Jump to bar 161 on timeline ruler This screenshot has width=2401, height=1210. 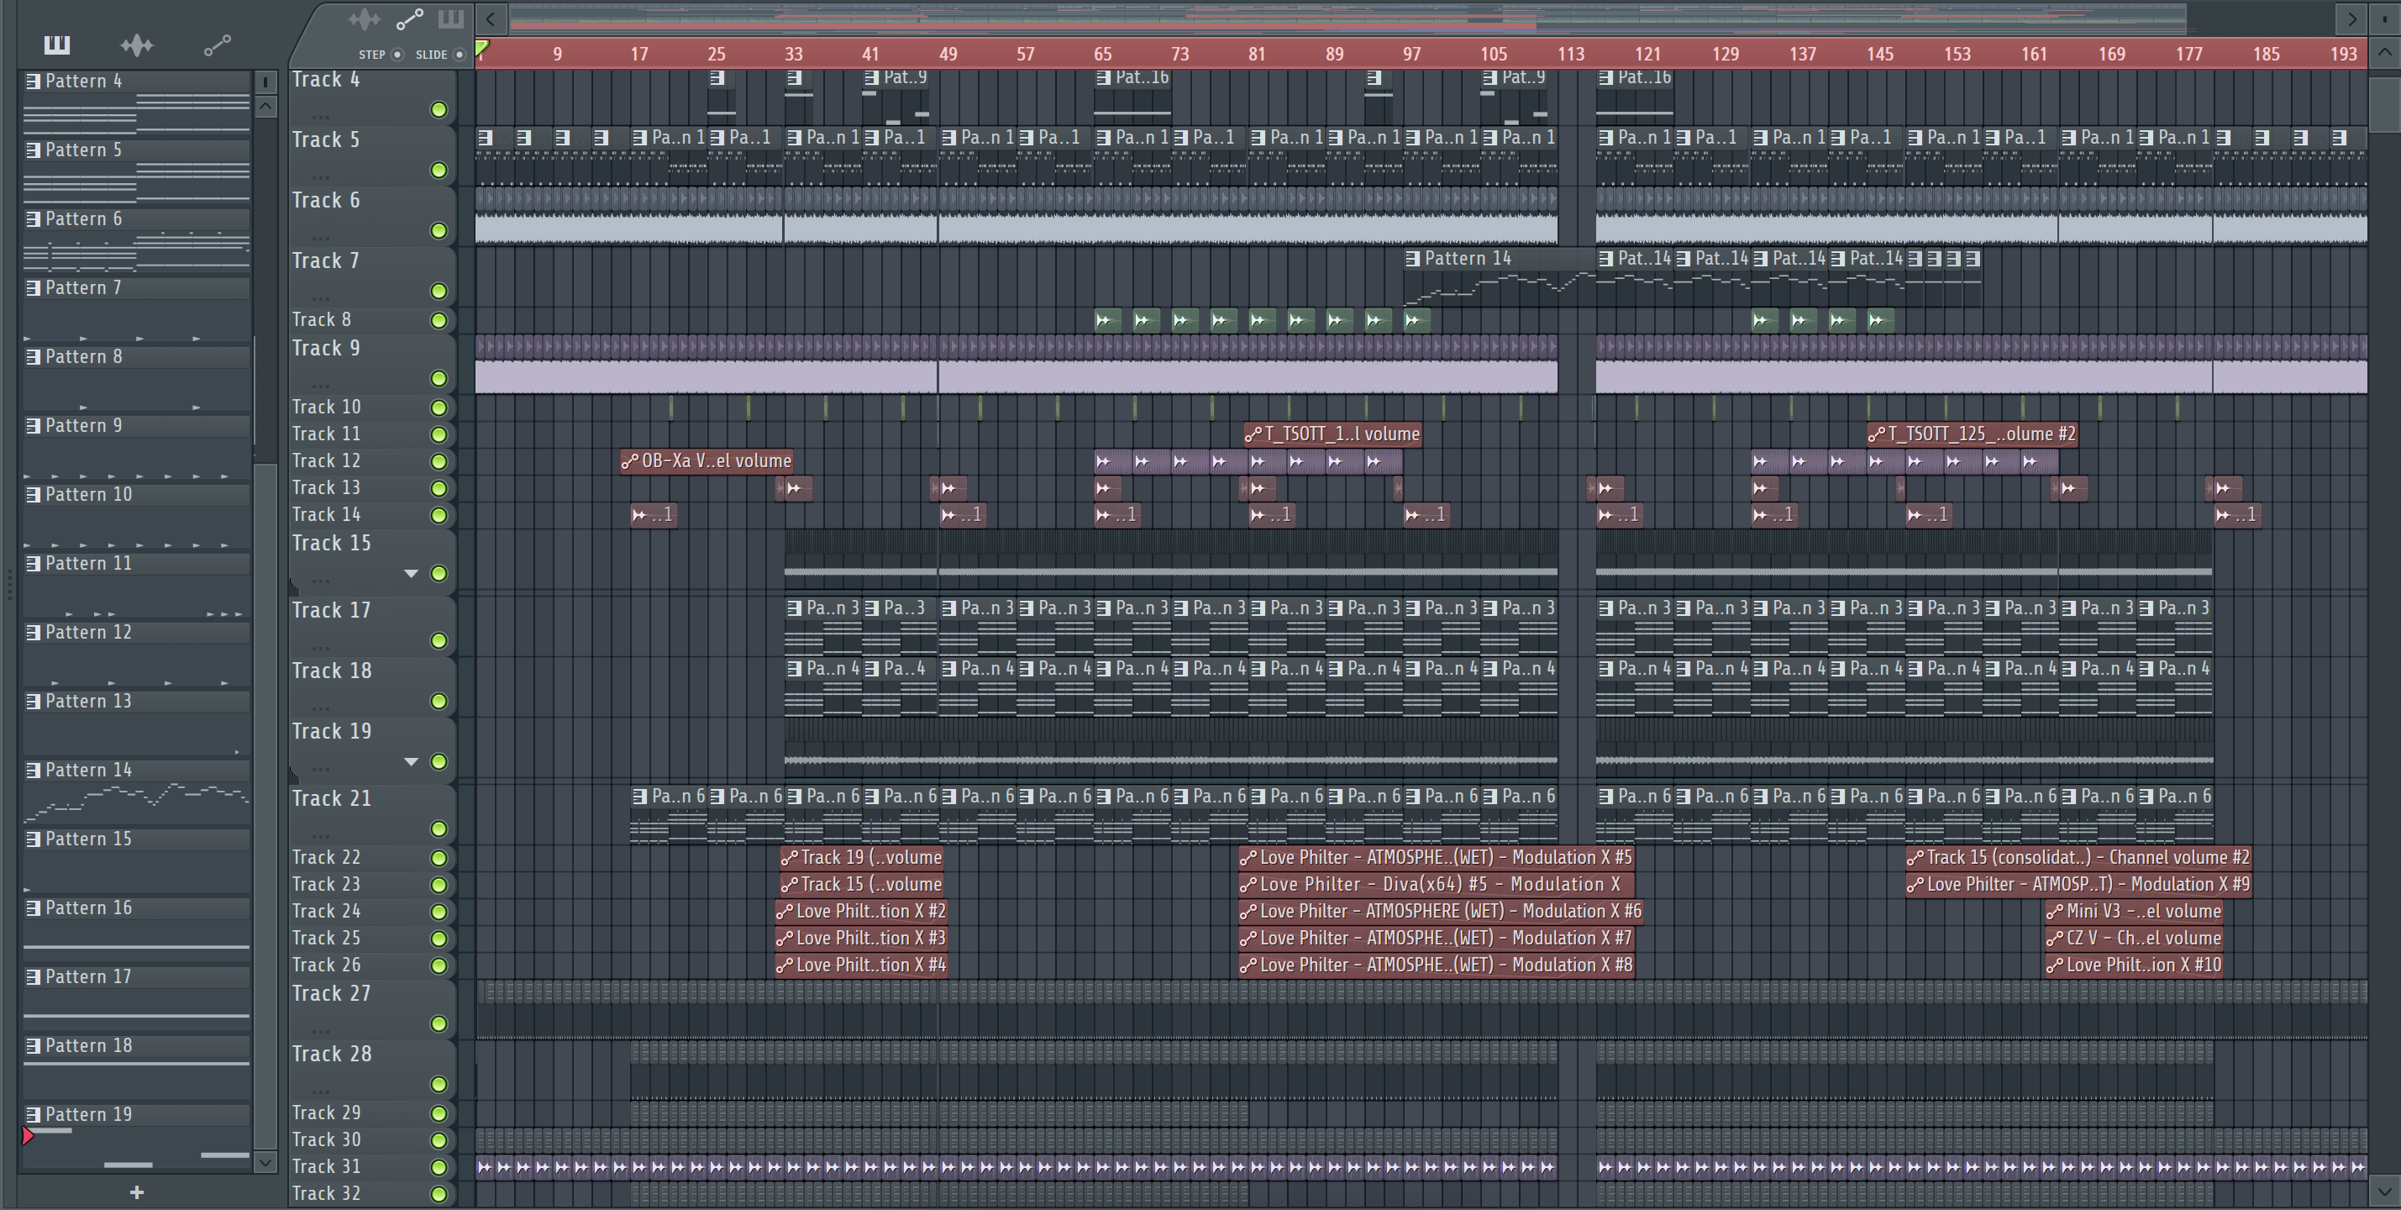pos(2034,54)
